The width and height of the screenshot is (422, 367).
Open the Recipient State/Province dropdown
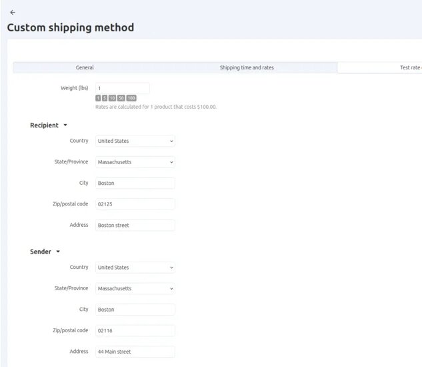(135, 162)
